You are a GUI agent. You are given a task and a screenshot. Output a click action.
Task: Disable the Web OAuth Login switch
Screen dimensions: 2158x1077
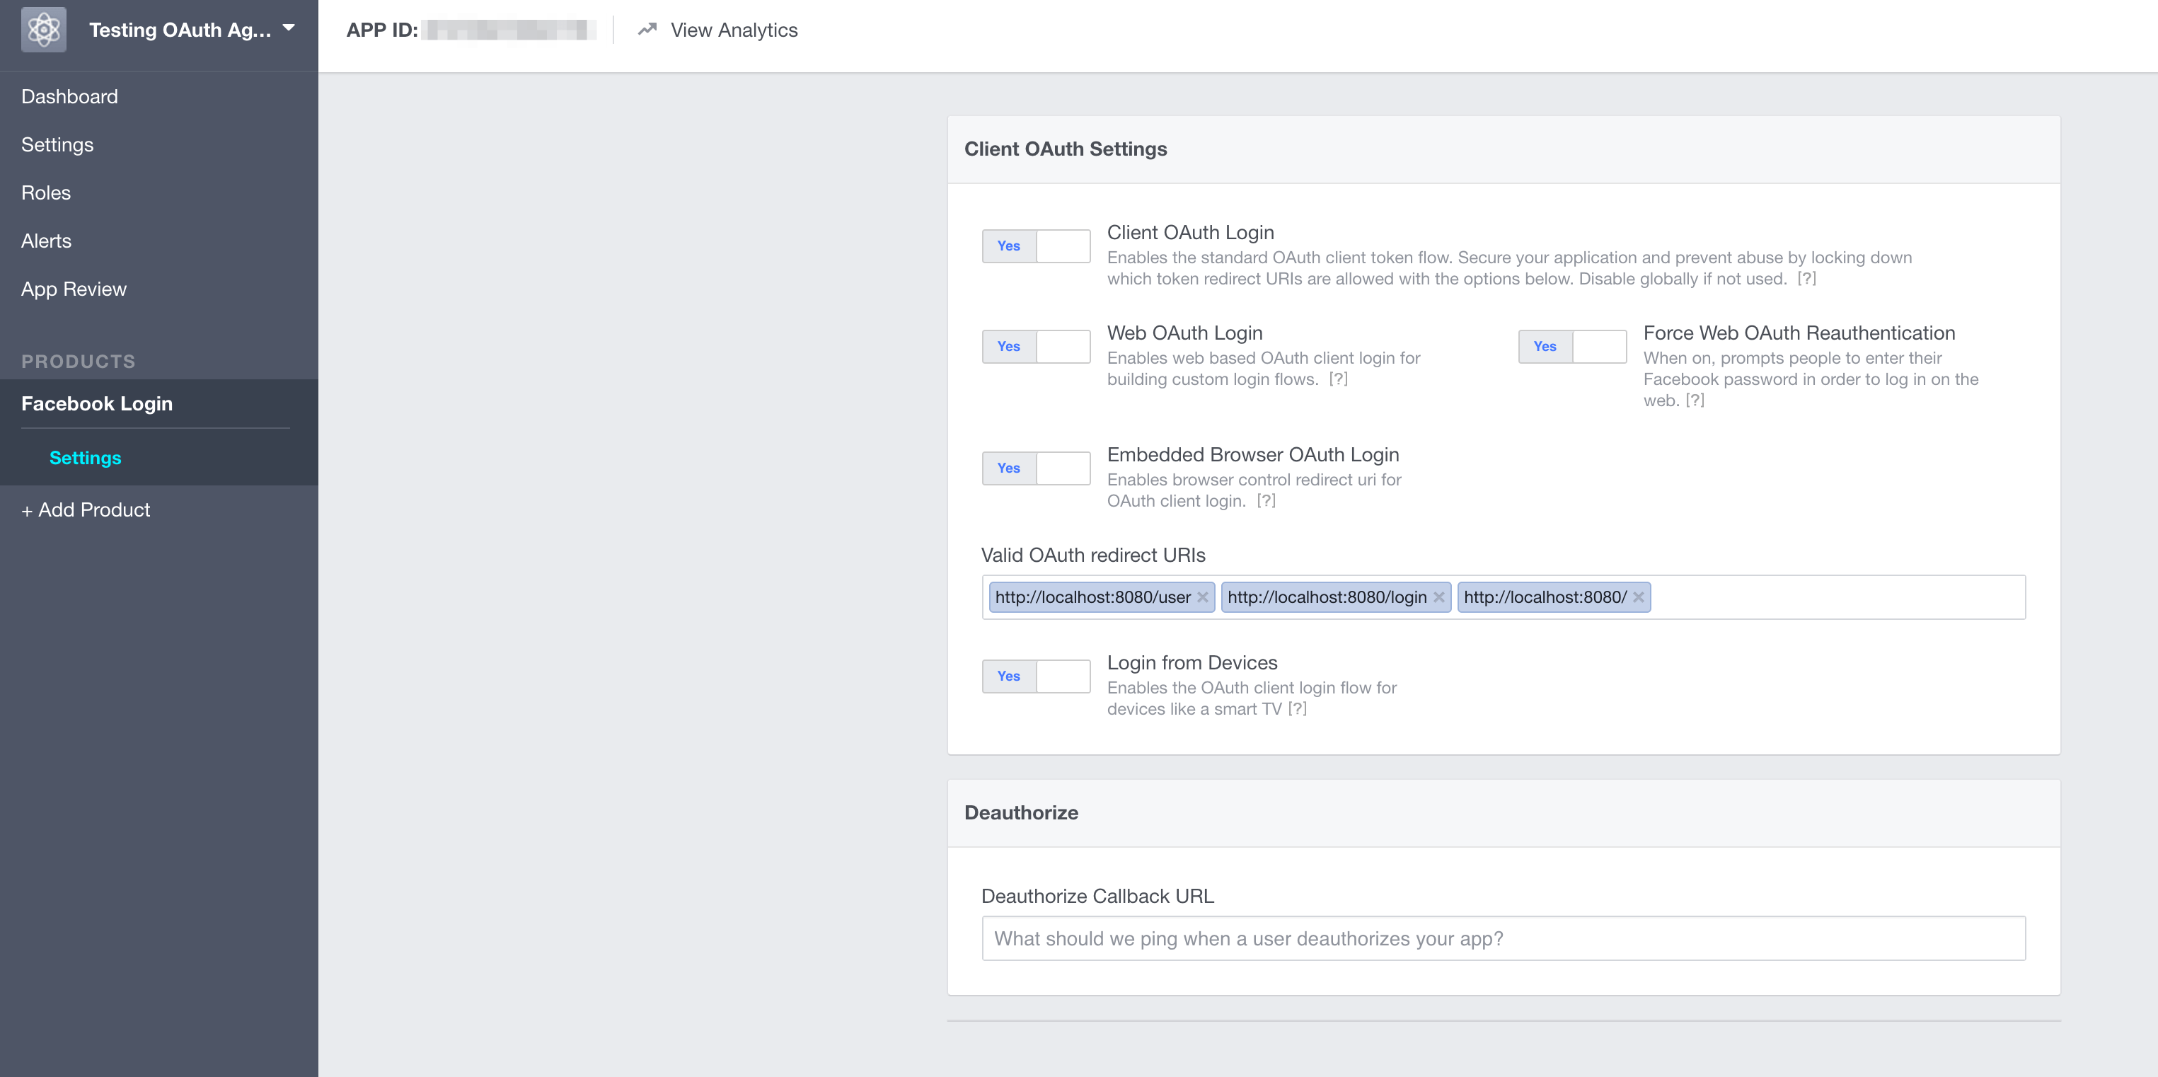1035,346
